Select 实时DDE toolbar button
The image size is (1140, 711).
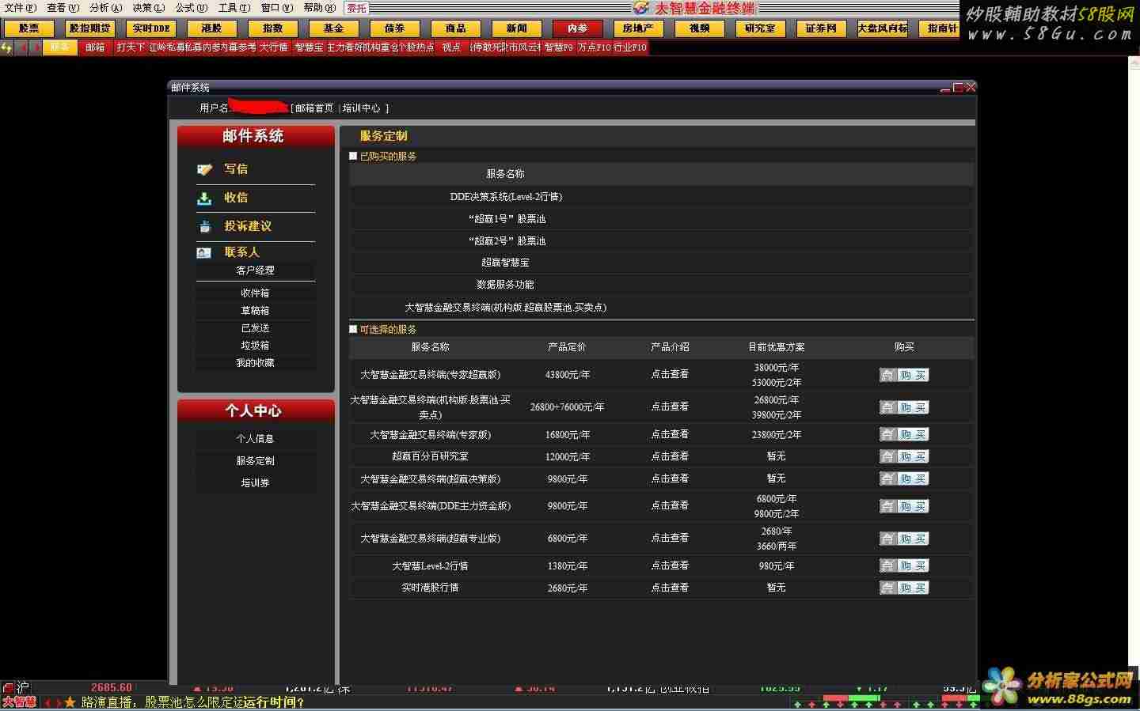pyautogui.click(x=151, y=28)
